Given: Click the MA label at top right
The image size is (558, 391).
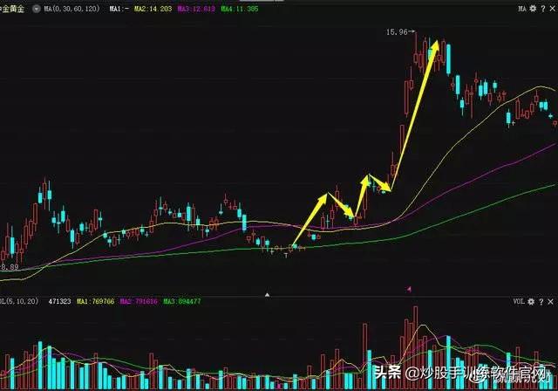Looking at the screenshot, I should coord(522,9).
